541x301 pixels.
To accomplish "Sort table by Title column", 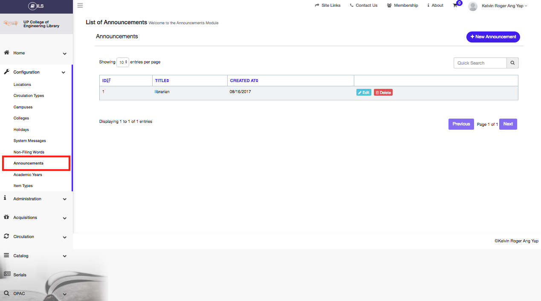I will 162,81.
